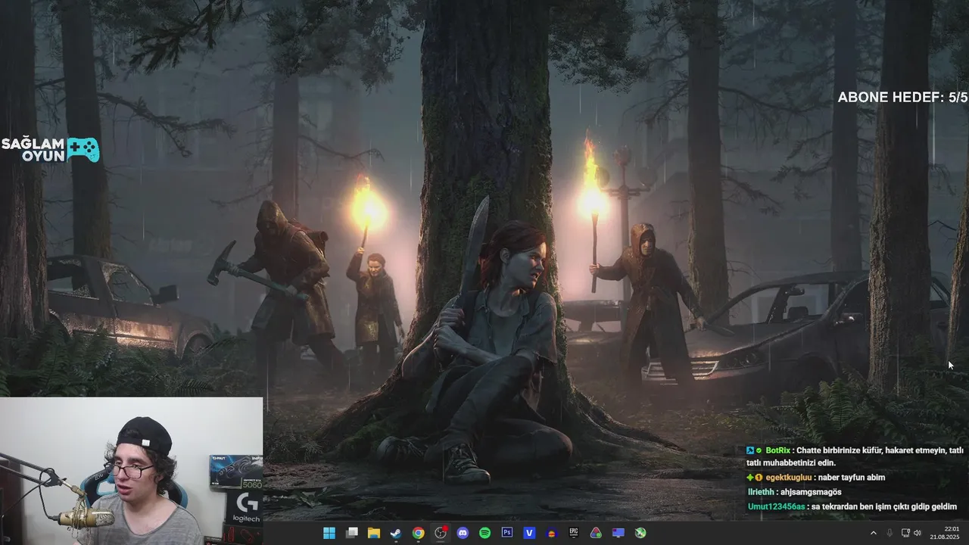
Task: Click the ABONE HEDEF: 5/5 overlay text
Action: pyautogui.click(x=902, y=97)
